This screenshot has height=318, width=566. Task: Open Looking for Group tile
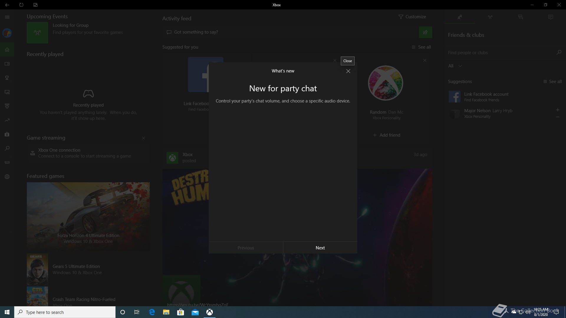click(x=88, y=33)
